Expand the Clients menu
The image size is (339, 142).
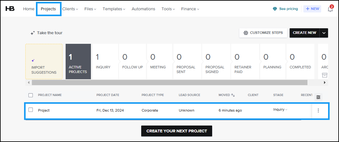coord(70,9)
